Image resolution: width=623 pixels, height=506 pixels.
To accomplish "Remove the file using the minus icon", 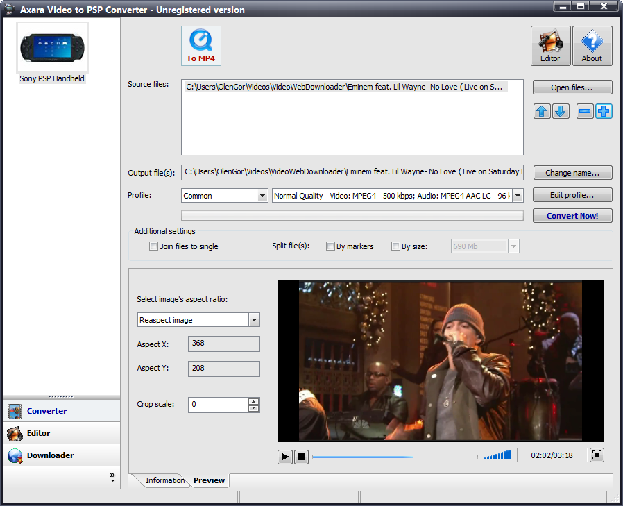I will tap(585, 111).
